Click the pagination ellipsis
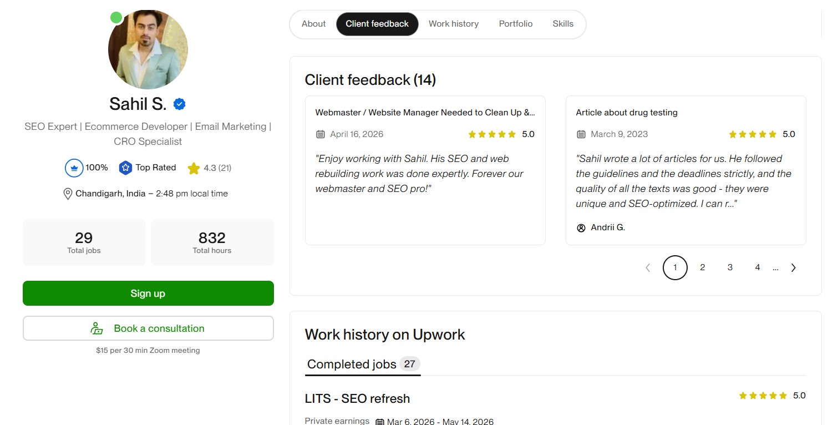 click(x=775, y=269)
